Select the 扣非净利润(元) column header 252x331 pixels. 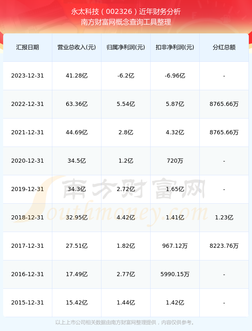tap(175, 47)
